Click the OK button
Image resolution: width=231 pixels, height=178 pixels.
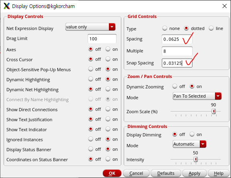[112, 173]
